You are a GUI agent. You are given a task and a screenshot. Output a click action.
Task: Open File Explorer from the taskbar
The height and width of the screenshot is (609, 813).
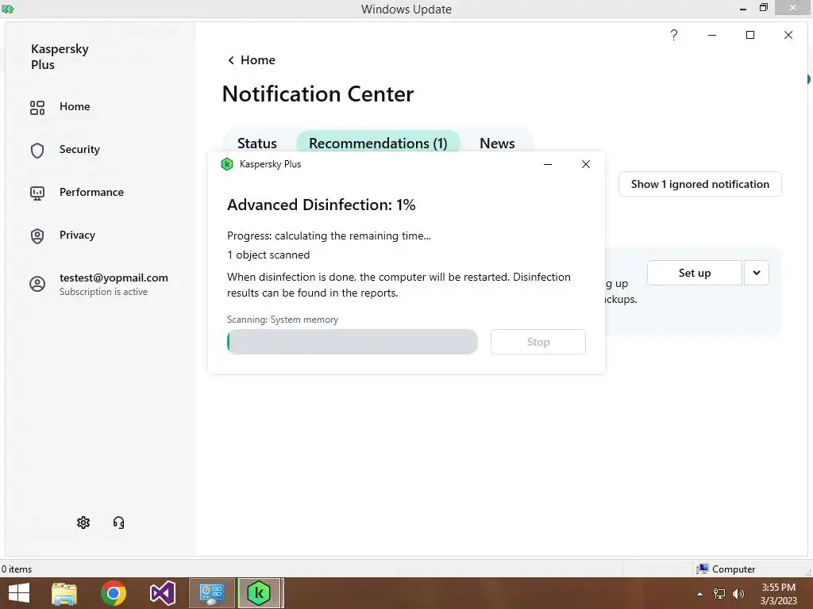pos(64,593)
